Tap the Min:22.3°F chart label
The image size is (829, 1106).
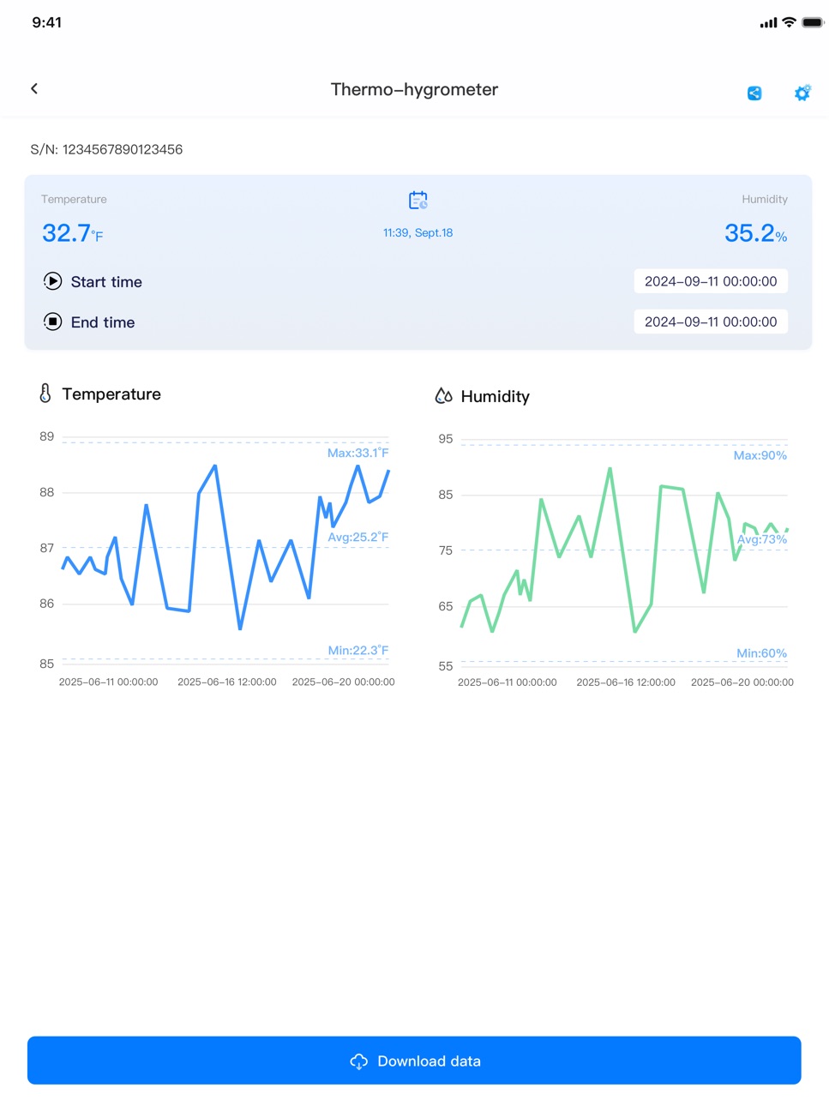357,650
